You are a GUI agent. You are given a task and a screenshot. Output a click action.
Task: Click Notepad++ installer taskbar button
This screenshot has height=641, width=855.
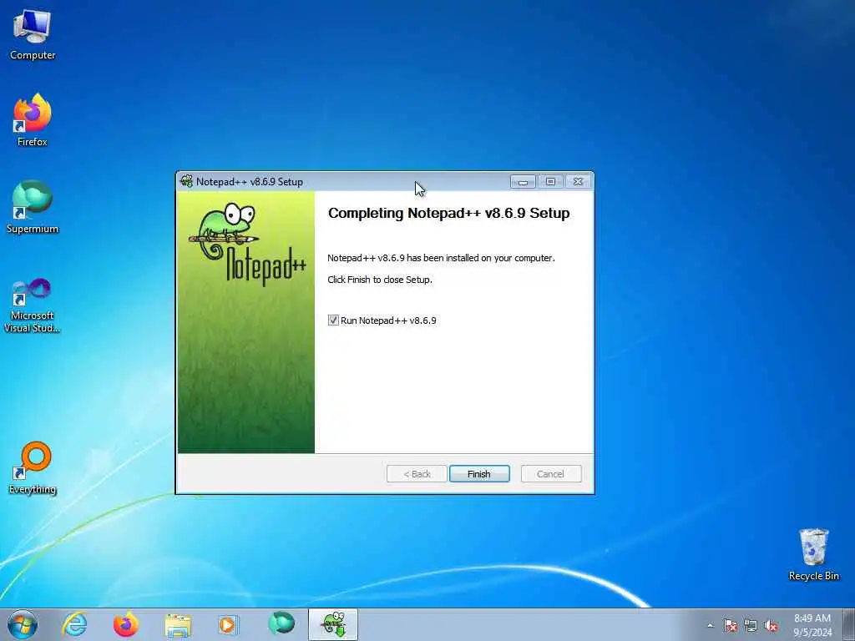click(333, 624)
